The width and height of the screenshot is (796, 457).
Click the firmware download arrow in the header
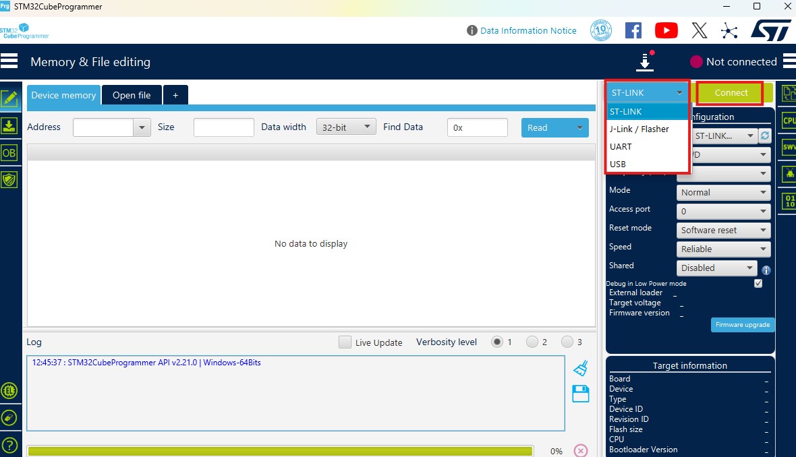coord(644,61)
